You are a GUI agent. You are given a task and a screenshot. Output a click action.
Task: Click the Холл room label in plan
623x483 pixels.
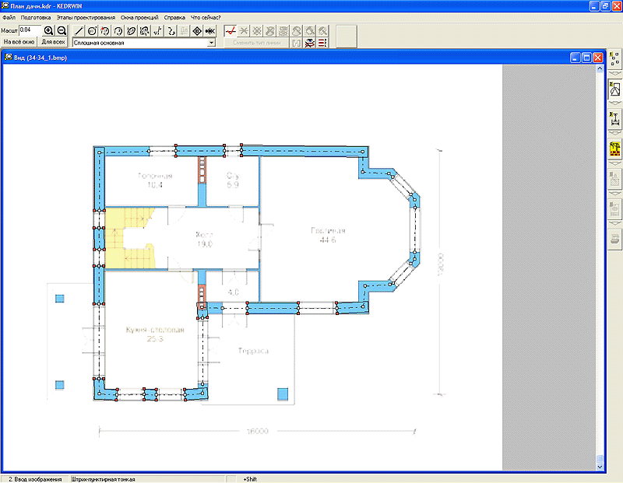pyautogui.click(x=204, y=235)
